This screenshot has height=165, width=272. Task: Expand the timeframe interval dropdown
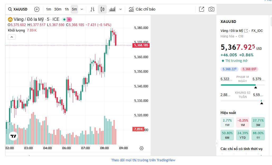coord(82,9)
